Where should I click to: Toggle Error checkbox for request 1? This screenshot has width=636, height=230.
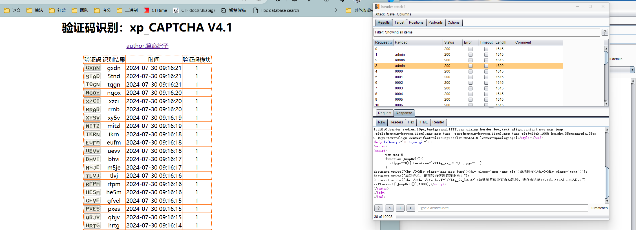[x=471, y=55]
